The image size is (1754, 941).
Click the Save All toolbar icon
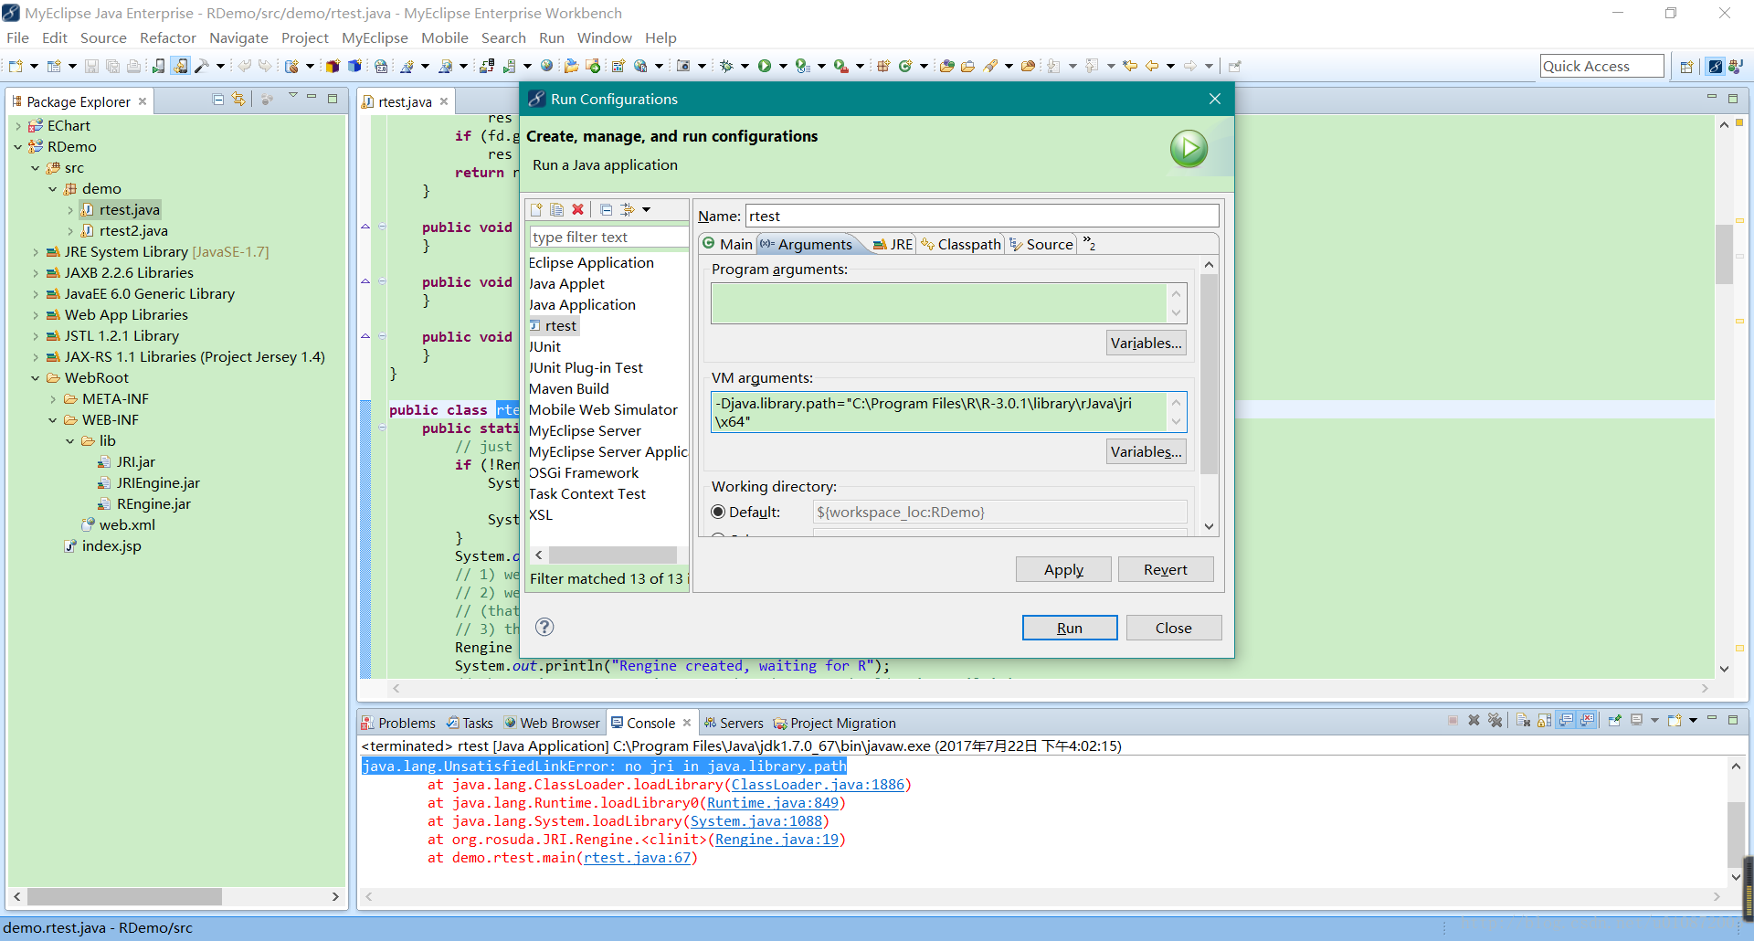112,66
